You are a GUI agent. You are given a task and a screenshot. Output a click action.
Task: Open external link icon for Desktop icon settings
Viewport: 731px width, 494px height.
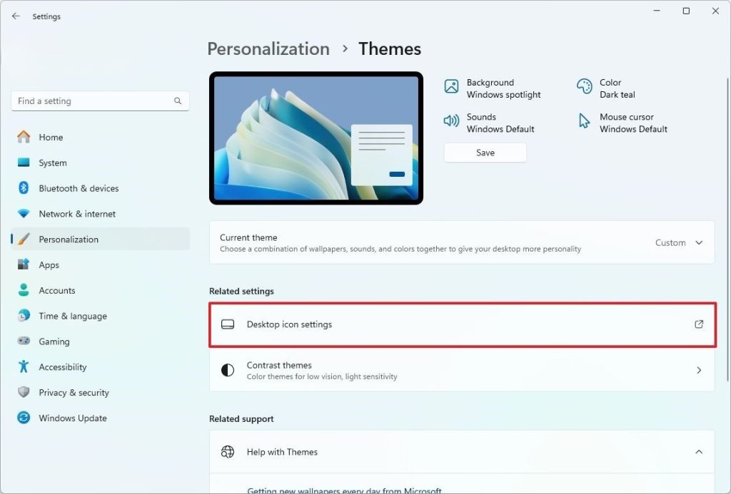[699, 324]
